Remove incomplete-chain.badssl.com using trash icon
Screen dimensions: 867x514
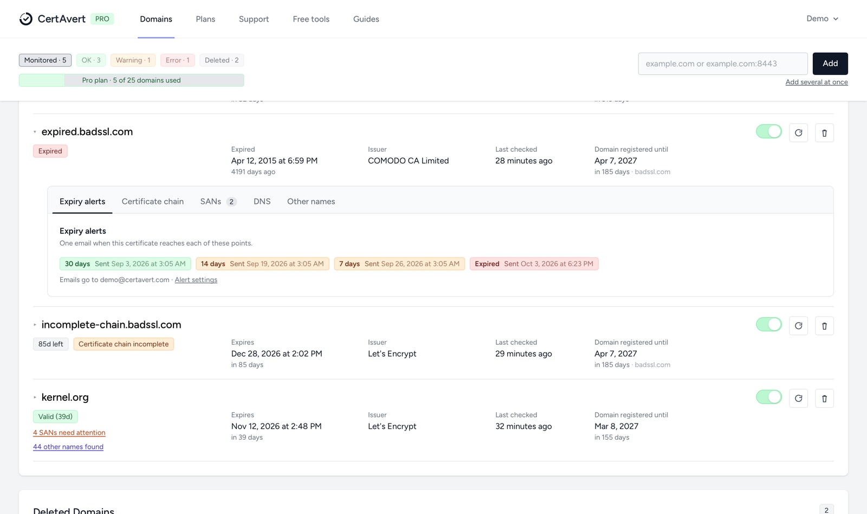coord(824,326)
